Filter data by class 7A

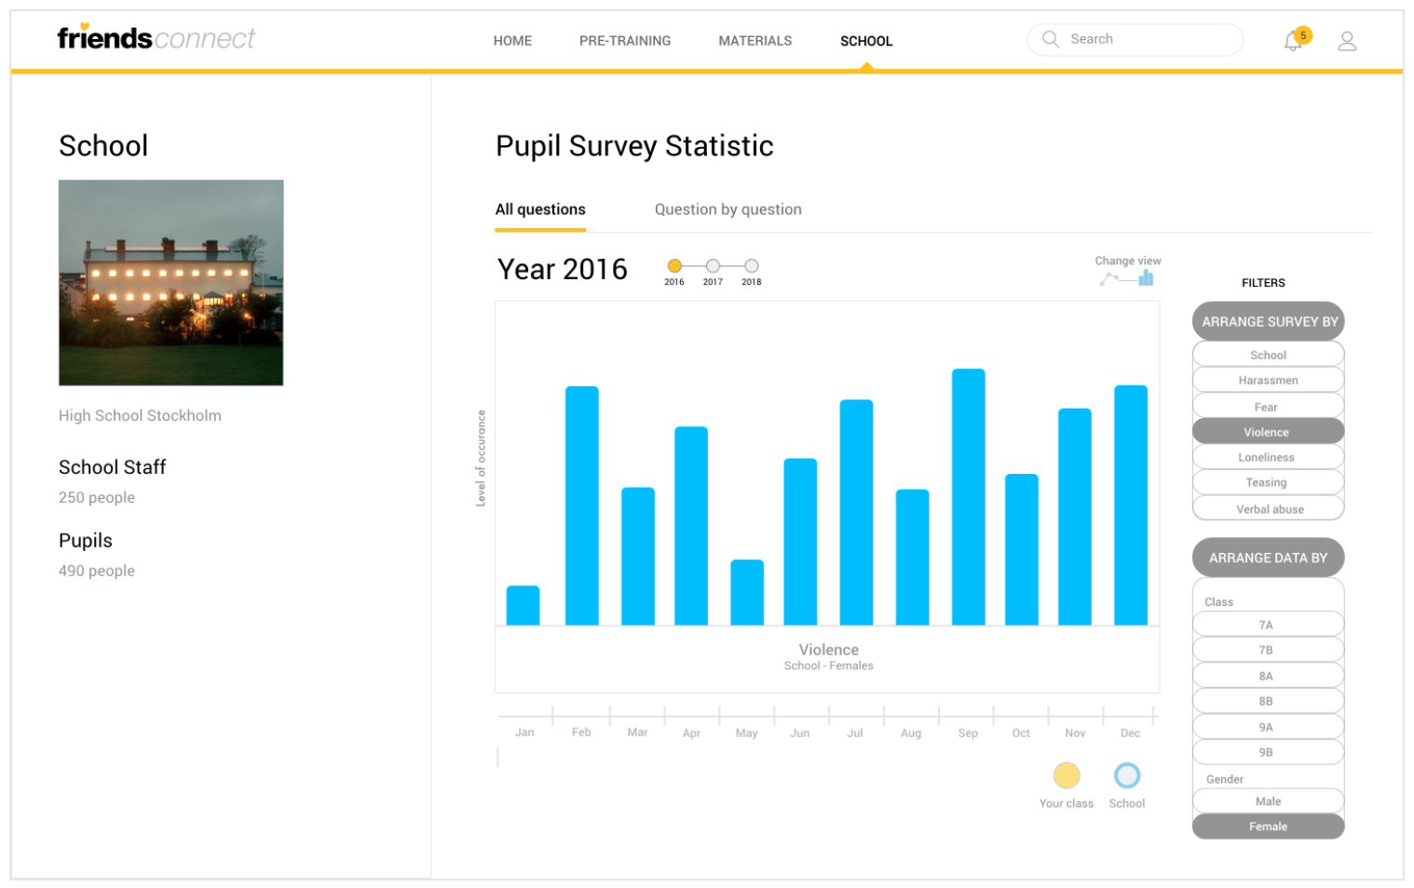1269,625
